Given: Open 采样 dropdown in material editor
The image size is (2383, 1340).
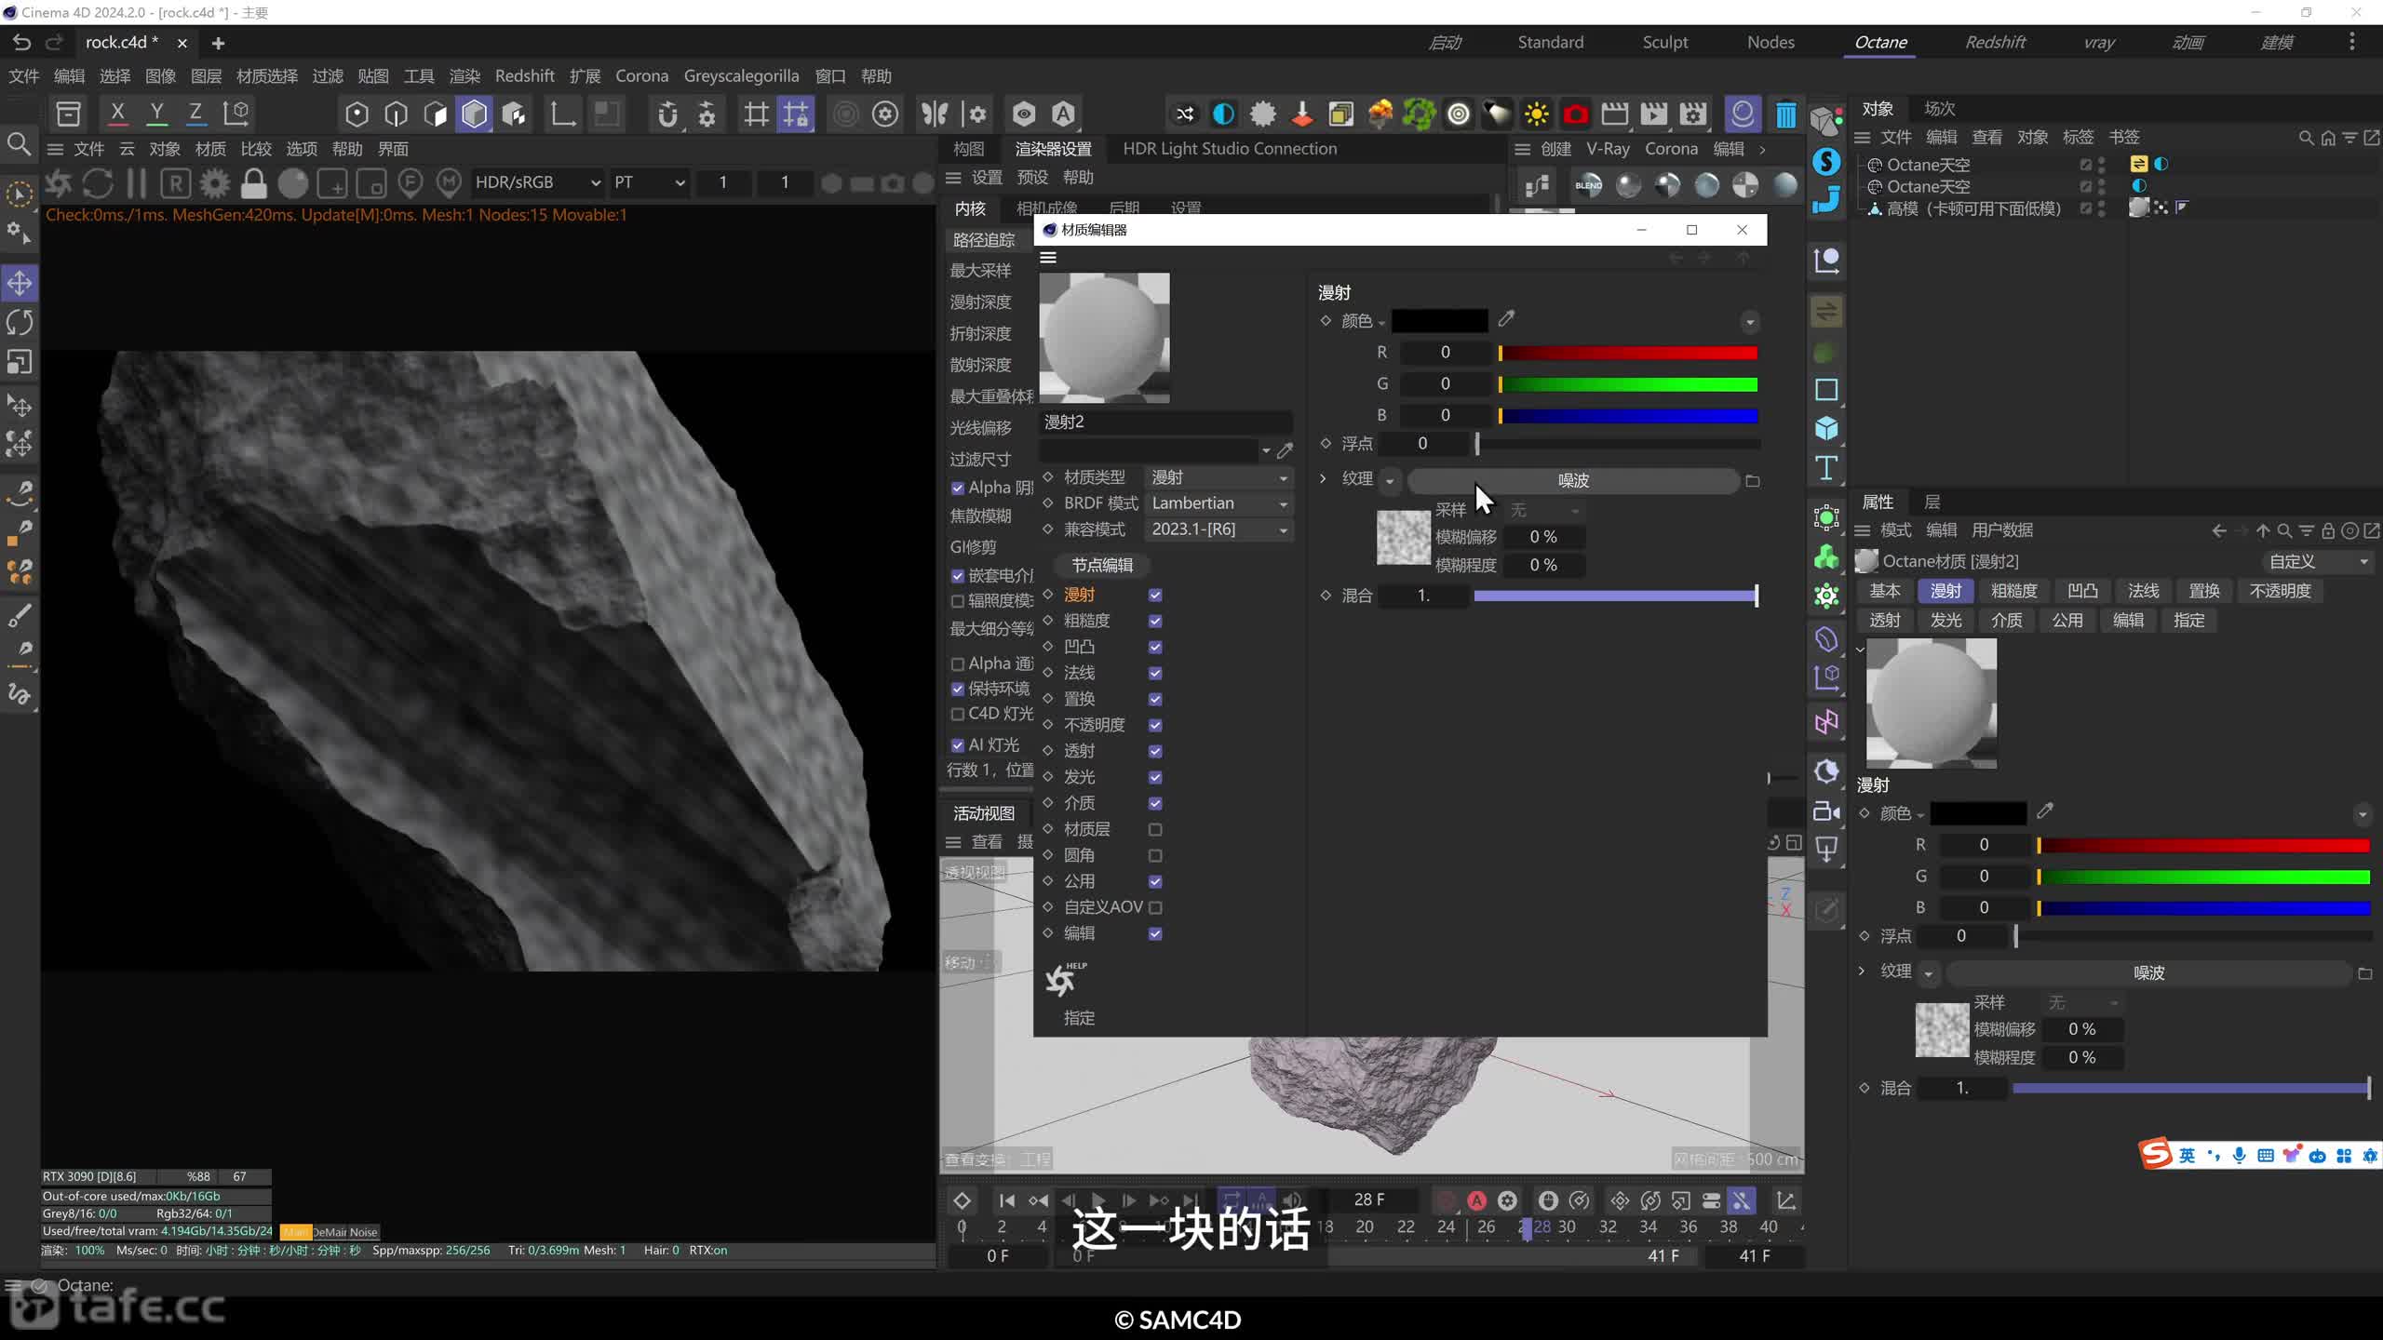Looking at the screenshot, I should pyautogui.click(x=1543, y=510).
